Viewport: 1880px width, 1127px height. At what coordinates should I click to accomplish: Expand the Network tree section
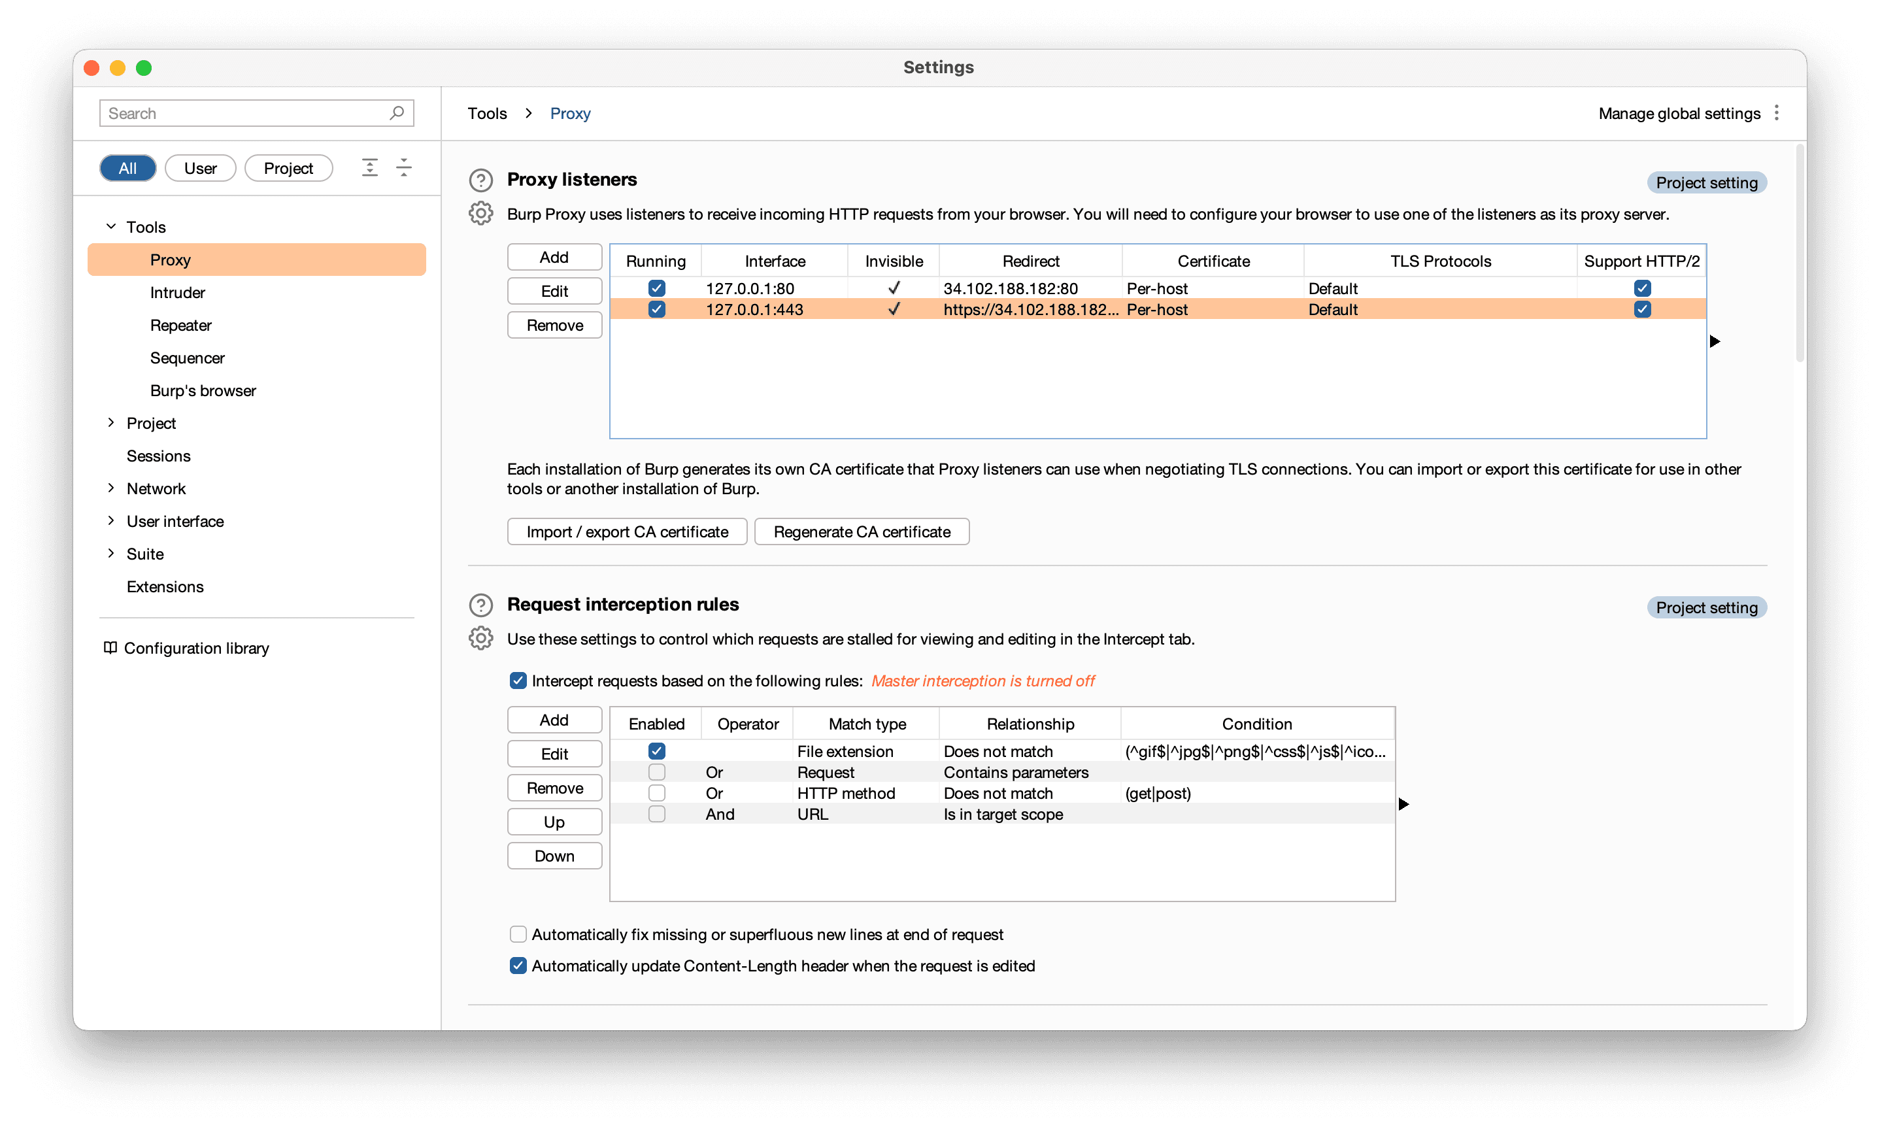111,488
